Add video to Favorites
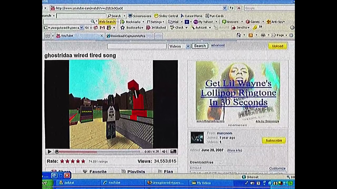Image resolution: width=337 pixels, height=189 pixels. [x=95, y=172]
